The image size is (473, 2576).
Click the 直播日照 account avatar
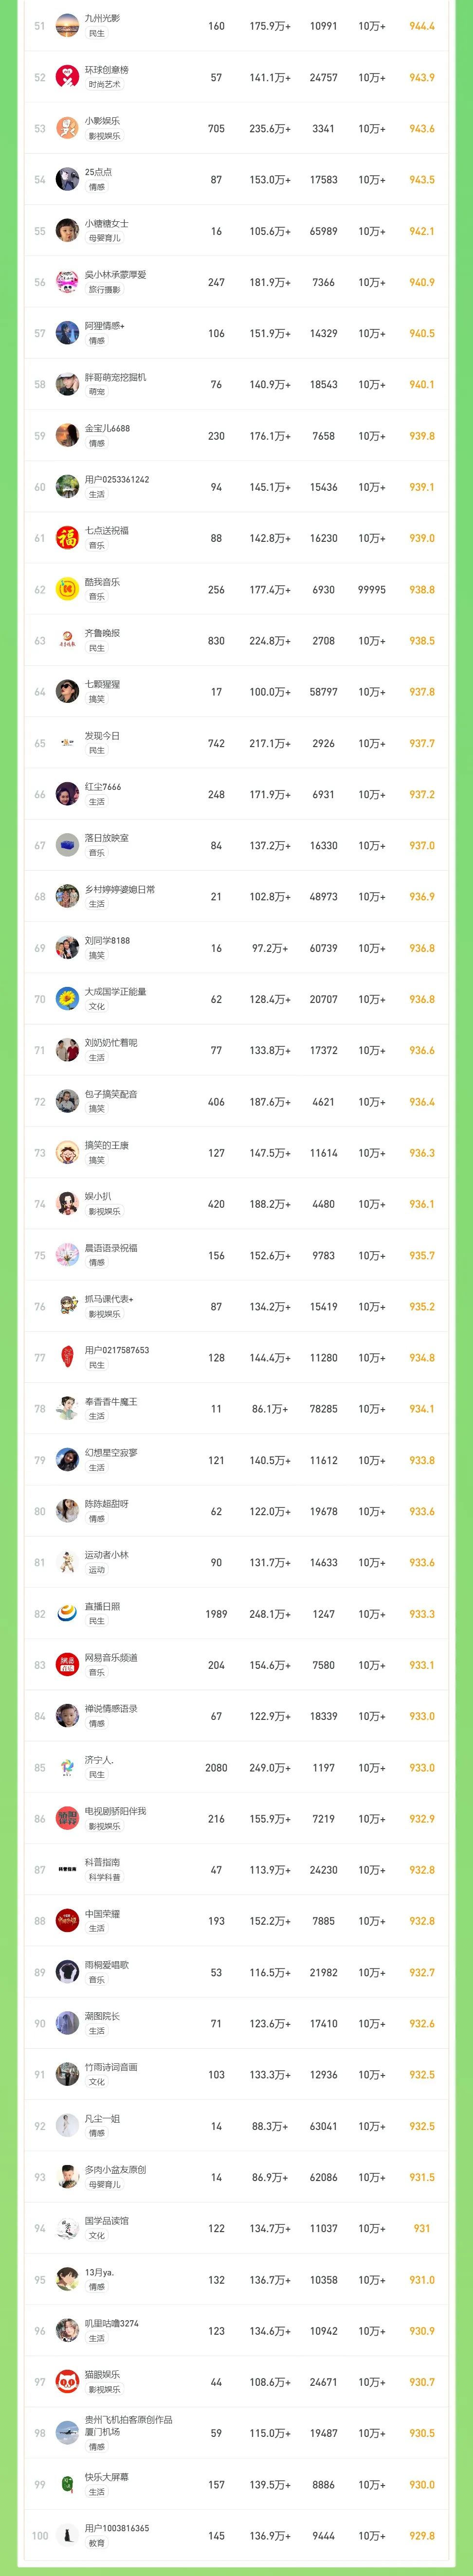(67, 1614)
